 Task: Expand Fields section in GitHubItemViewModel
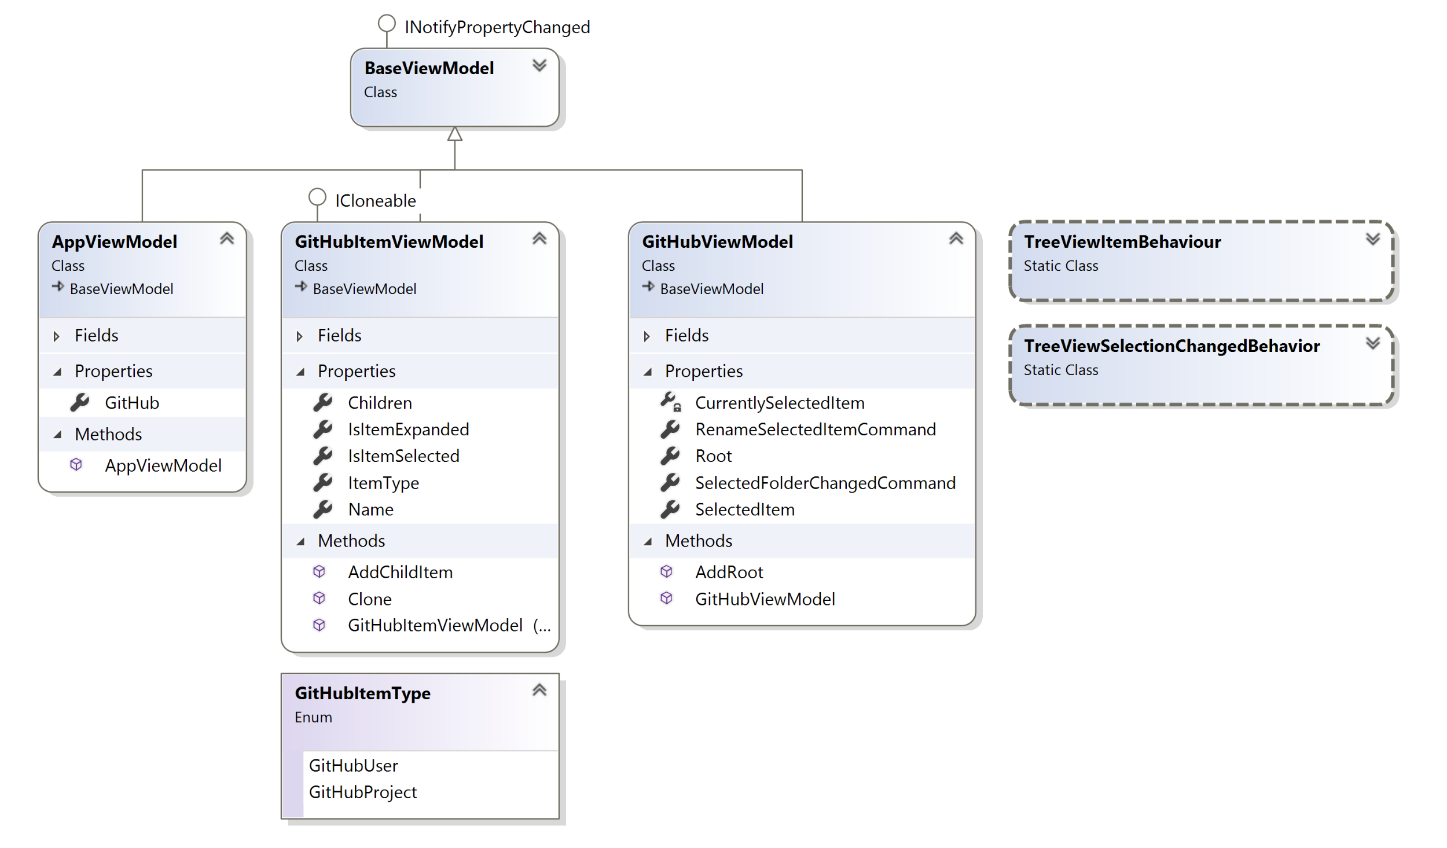coord(299,336)
